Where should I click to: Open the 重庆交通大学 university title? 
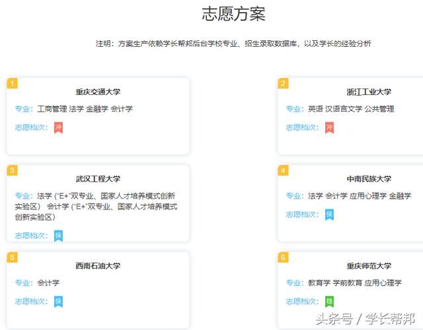98,92
